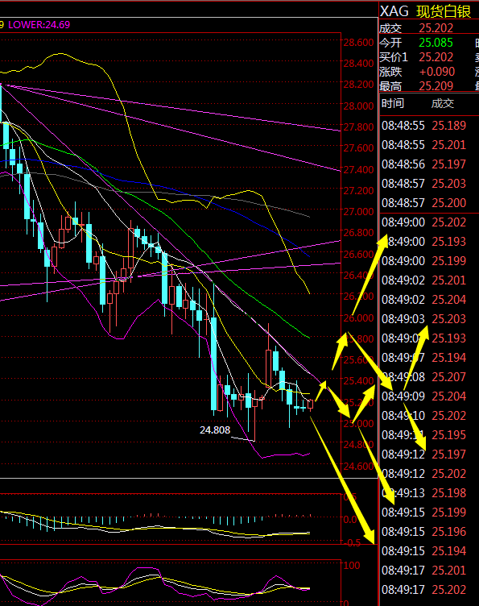Image resolution: width=479 pixels, height=606 pixels.
Task: Click the 成交 column header in tick list
Action: tap(442, 103)
